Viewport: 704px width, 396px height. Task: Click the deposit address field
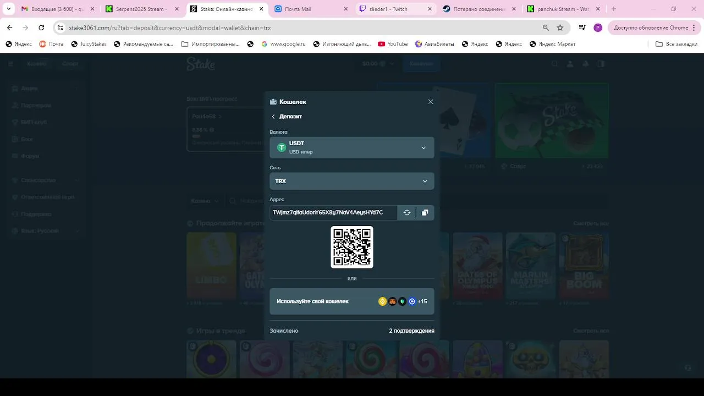coord(333,212)
